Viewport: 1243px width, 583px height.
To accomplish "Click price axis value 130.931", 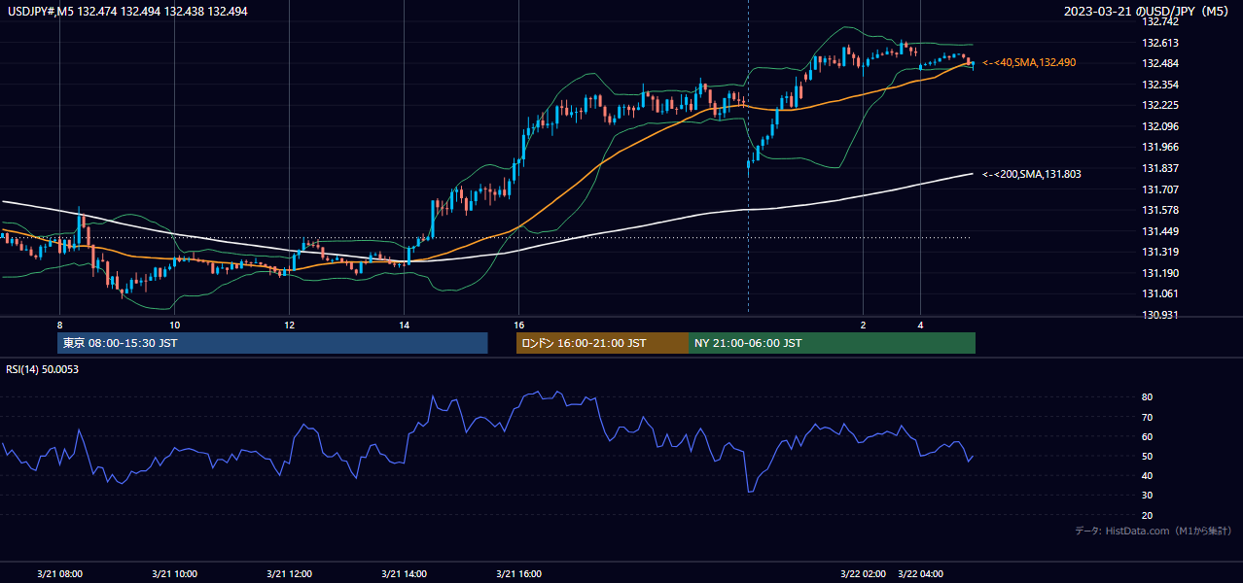I will [1159, 315].
